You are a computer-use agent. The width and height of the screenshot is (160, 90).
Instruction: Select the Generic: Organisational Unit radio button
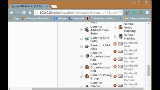click(x=81, y=67)
